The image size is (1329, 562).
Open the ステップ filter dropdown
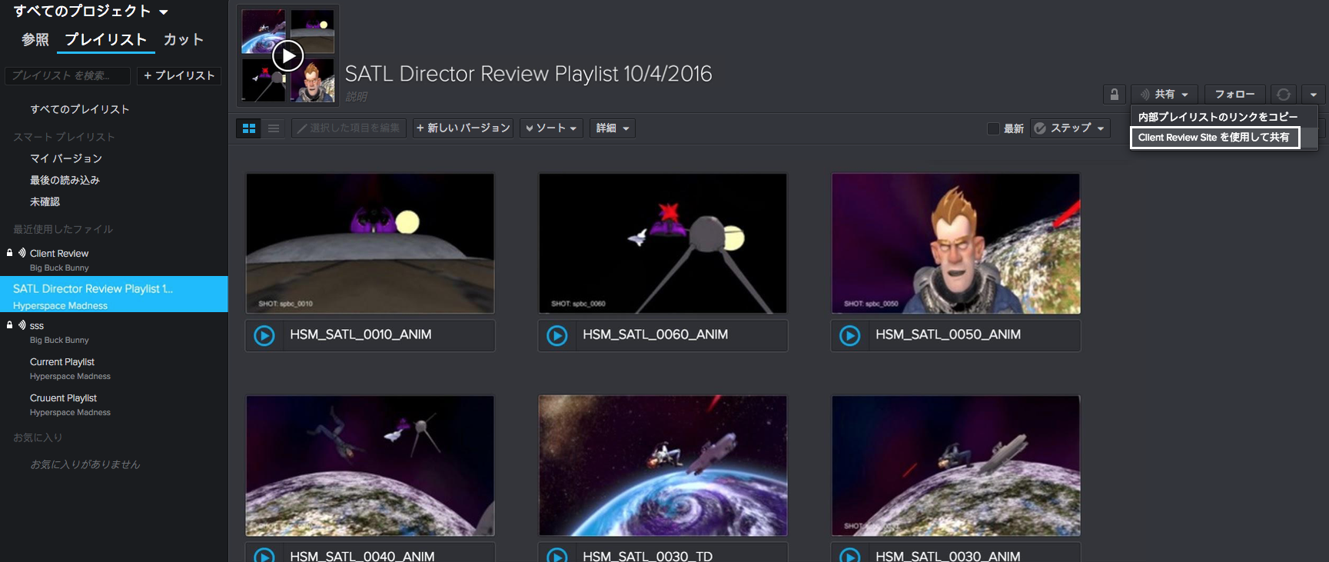[1070, 128]
